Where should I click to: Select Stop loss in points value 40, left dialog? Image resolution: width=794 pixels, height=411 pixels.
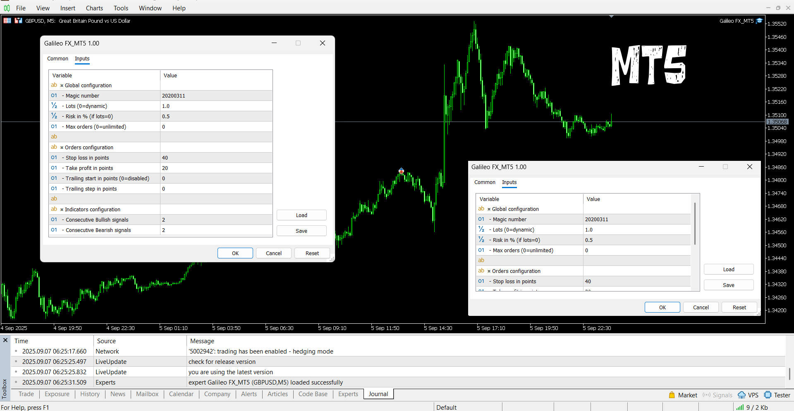(x=216, y=158)
